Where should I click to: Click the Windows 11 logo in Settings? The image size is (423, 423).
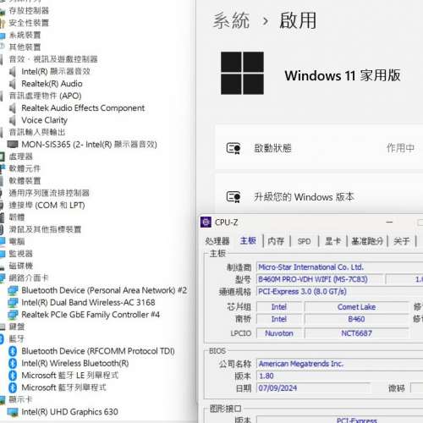(x=242, y=73)
